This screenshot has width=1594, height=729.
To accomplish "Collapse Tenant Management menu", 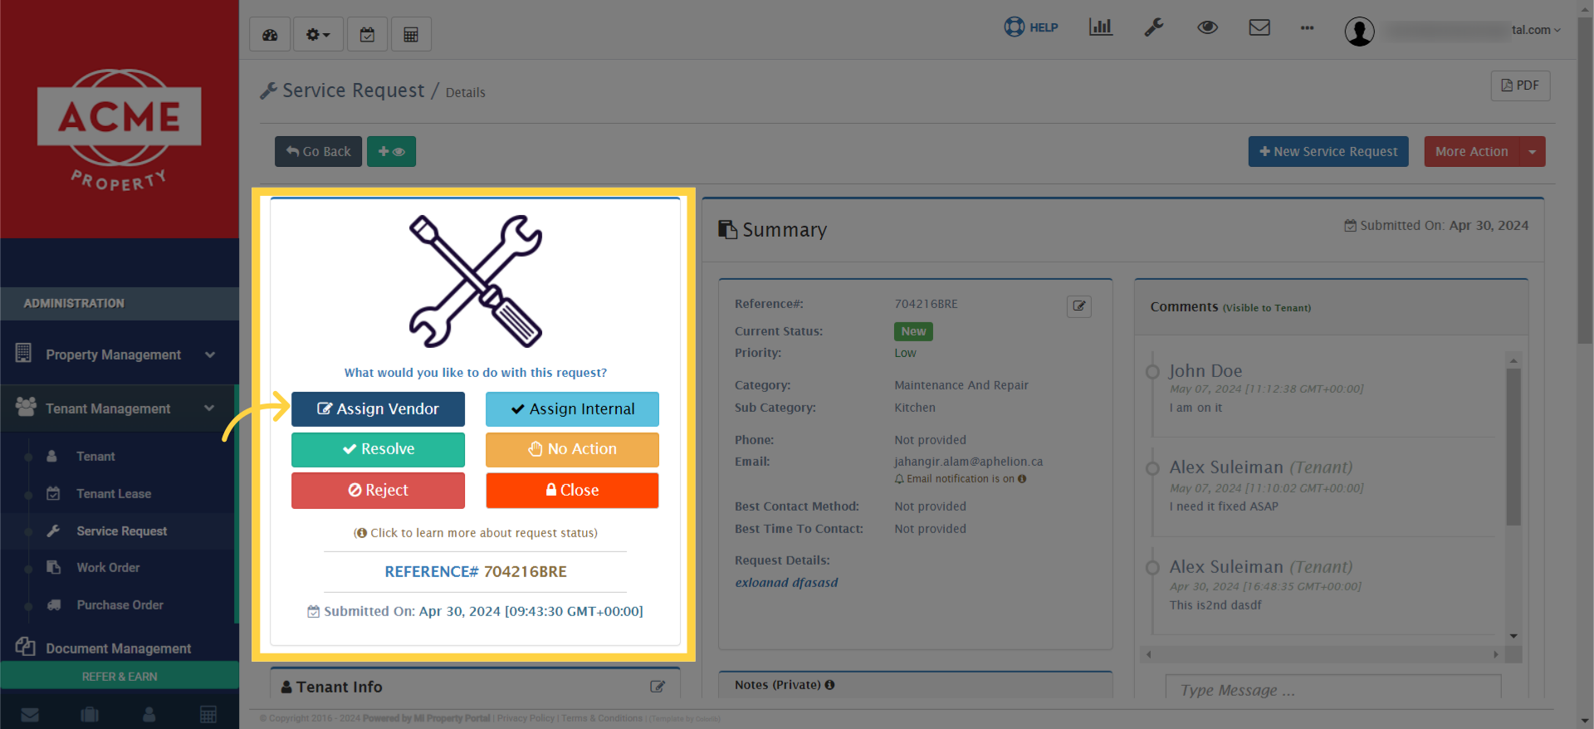I will coord(120,409).
